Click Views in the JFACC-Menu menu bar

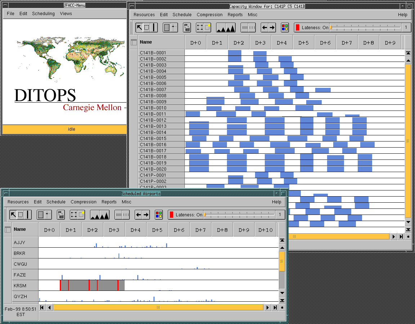tap(66, 14)
